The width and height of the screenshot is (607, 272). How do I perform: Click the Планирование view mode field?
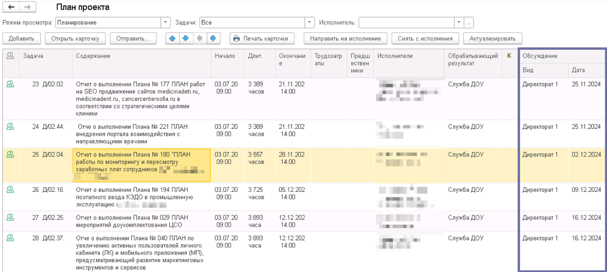tap(108, 22)
